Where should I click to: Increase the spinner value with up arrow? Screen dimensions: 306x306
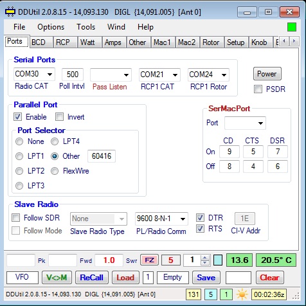[205, 258]
